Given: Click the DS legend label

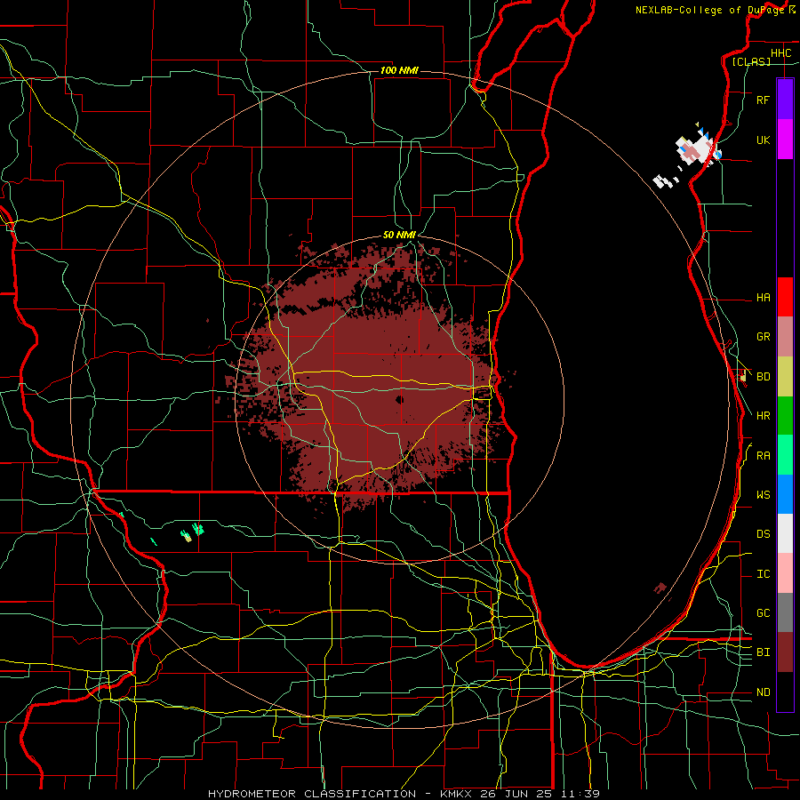Looking at the screenshot, I should tap(763, 533).
